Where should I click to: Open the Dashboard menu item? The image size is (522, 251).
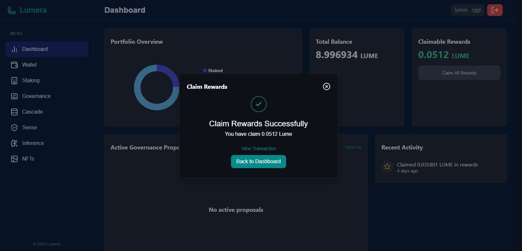point(47,49)
